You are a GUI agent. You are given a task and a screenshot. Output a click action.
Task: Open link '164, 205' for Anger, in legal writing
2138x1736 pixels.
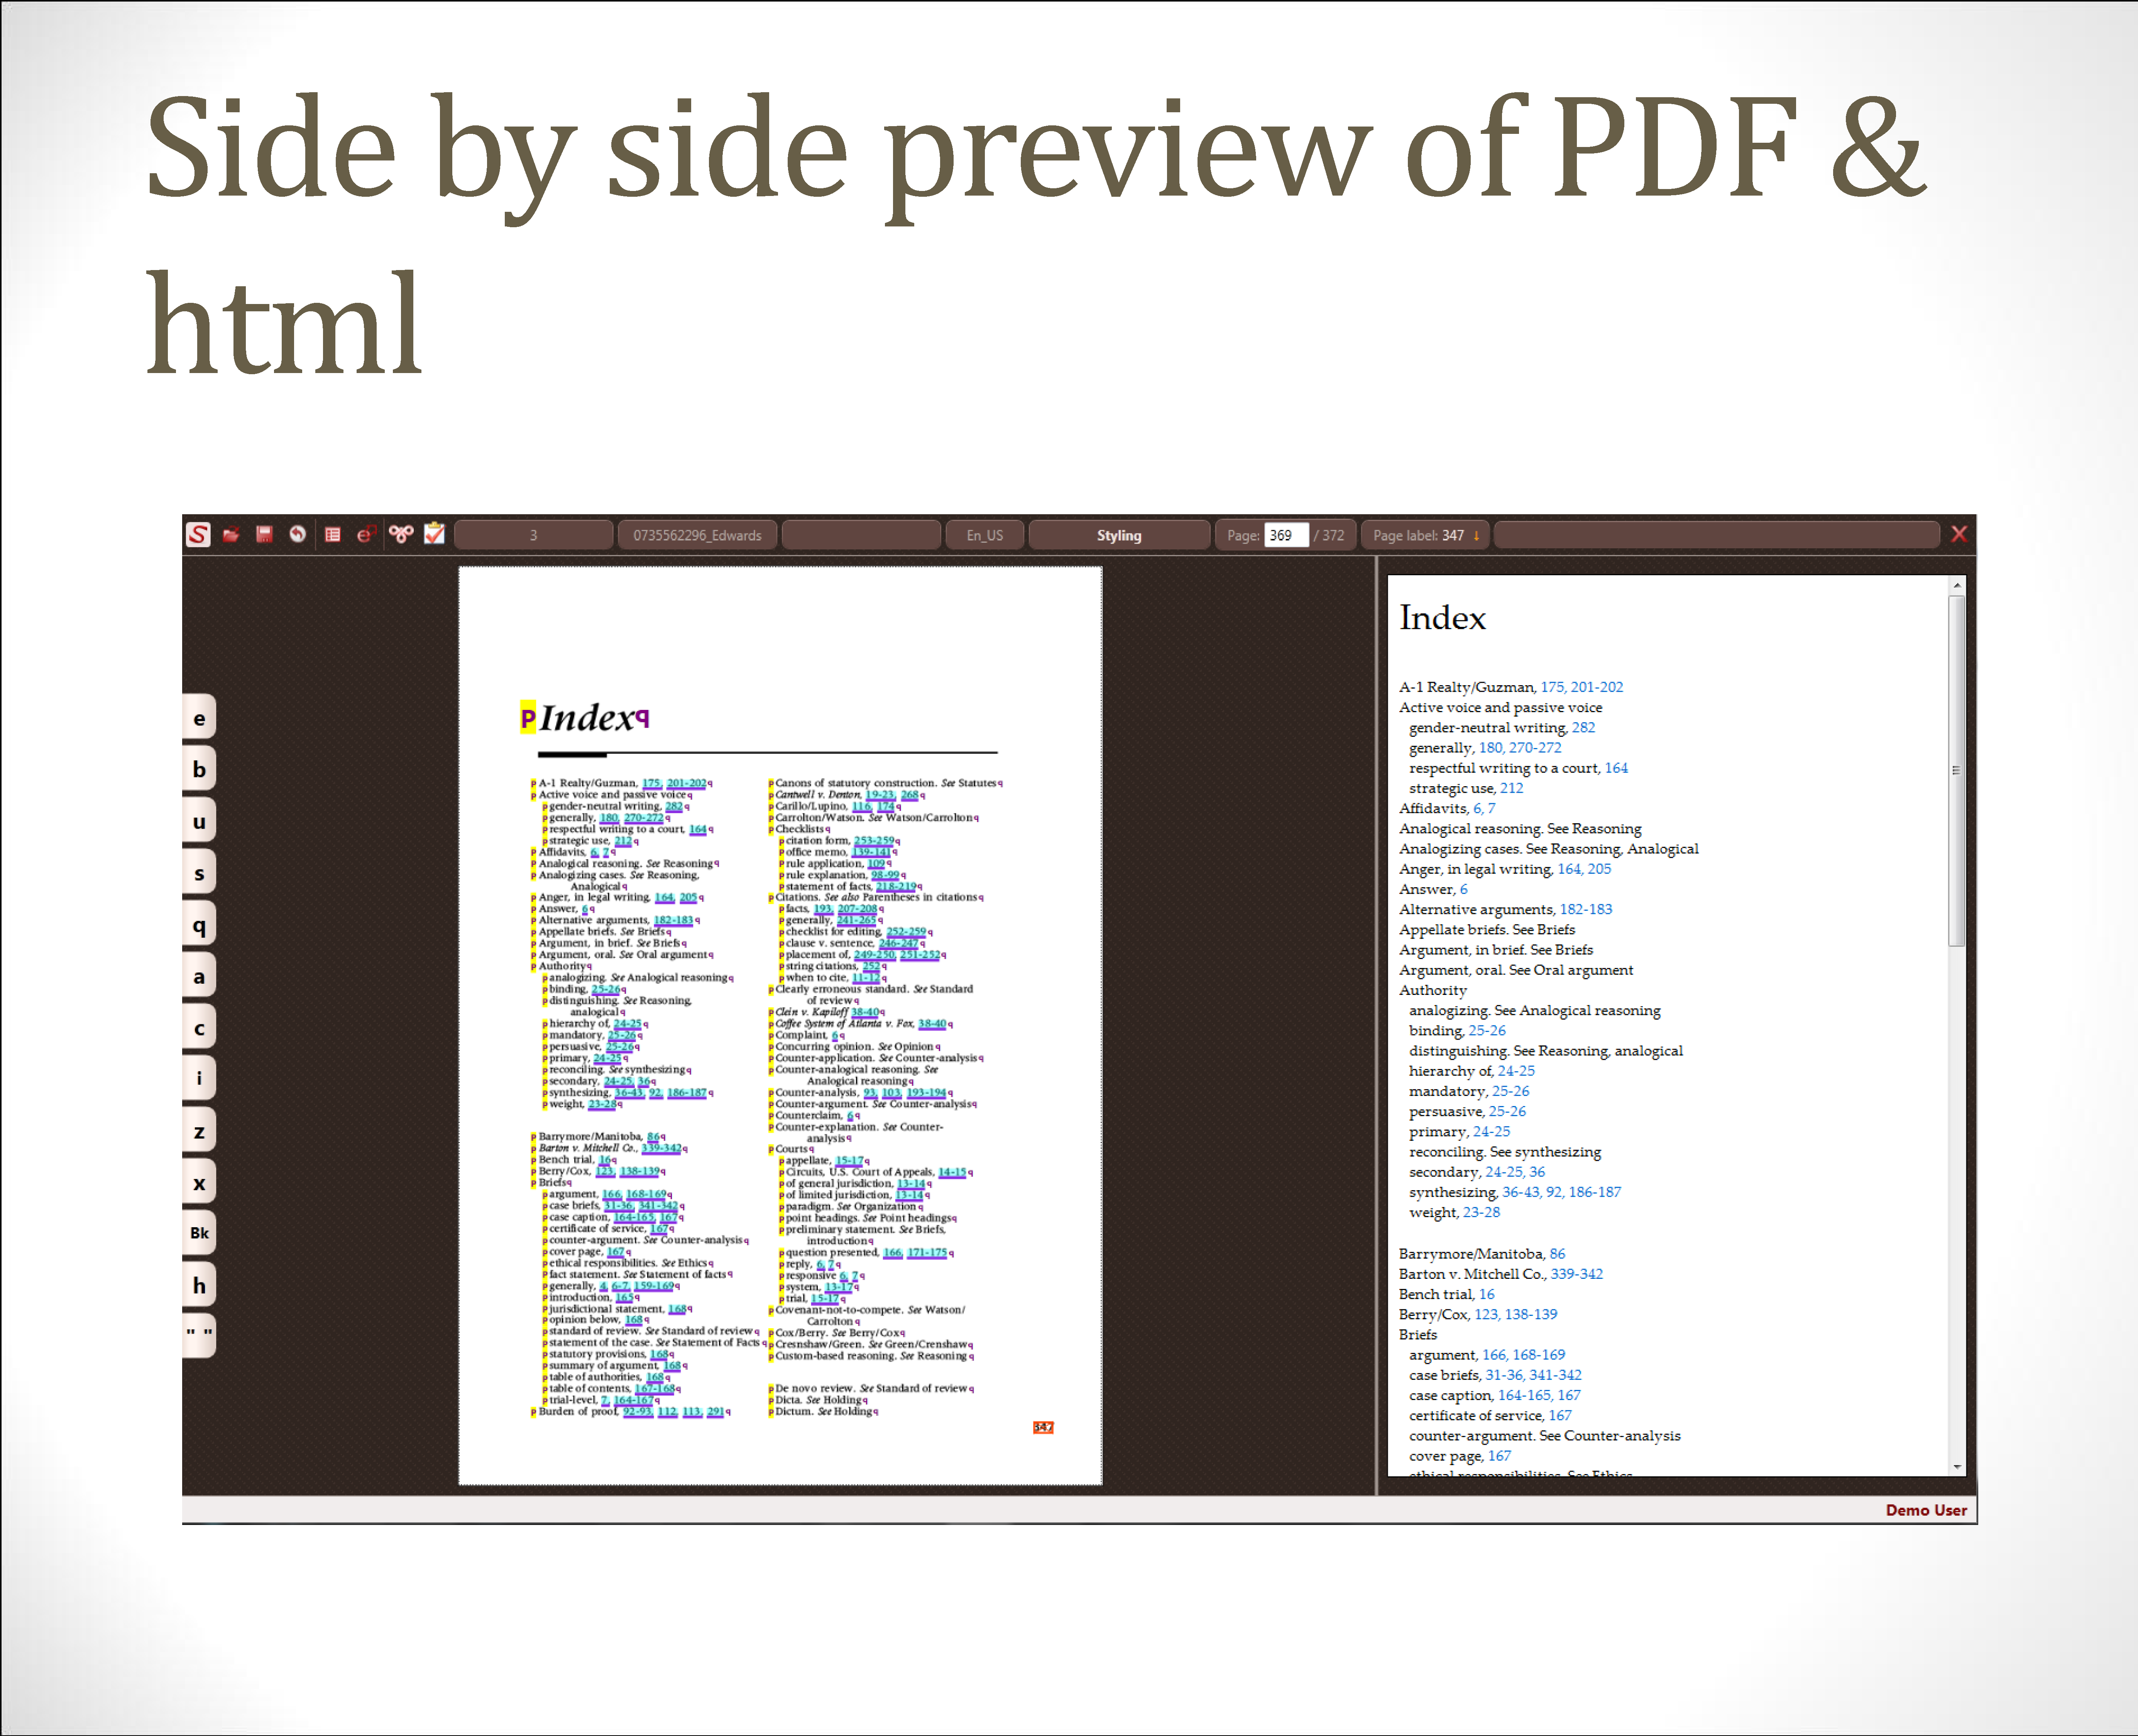tap(1585, 869)
